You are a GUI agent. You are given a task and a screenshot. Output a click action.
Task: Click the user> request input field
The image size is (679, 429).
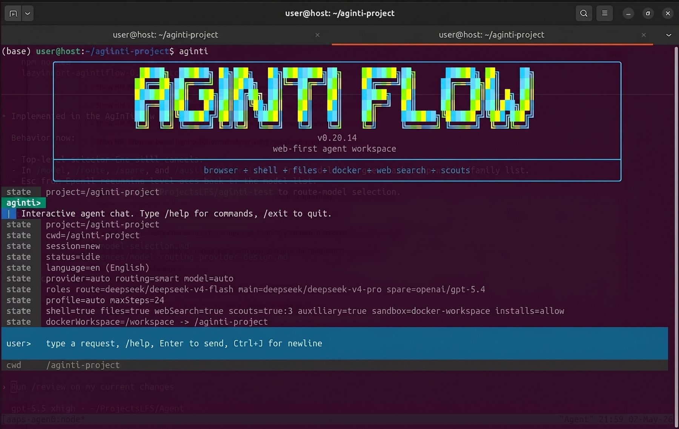point(335,343)
